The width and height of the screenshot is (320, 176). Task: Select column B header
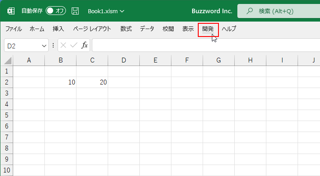point(61,60)
